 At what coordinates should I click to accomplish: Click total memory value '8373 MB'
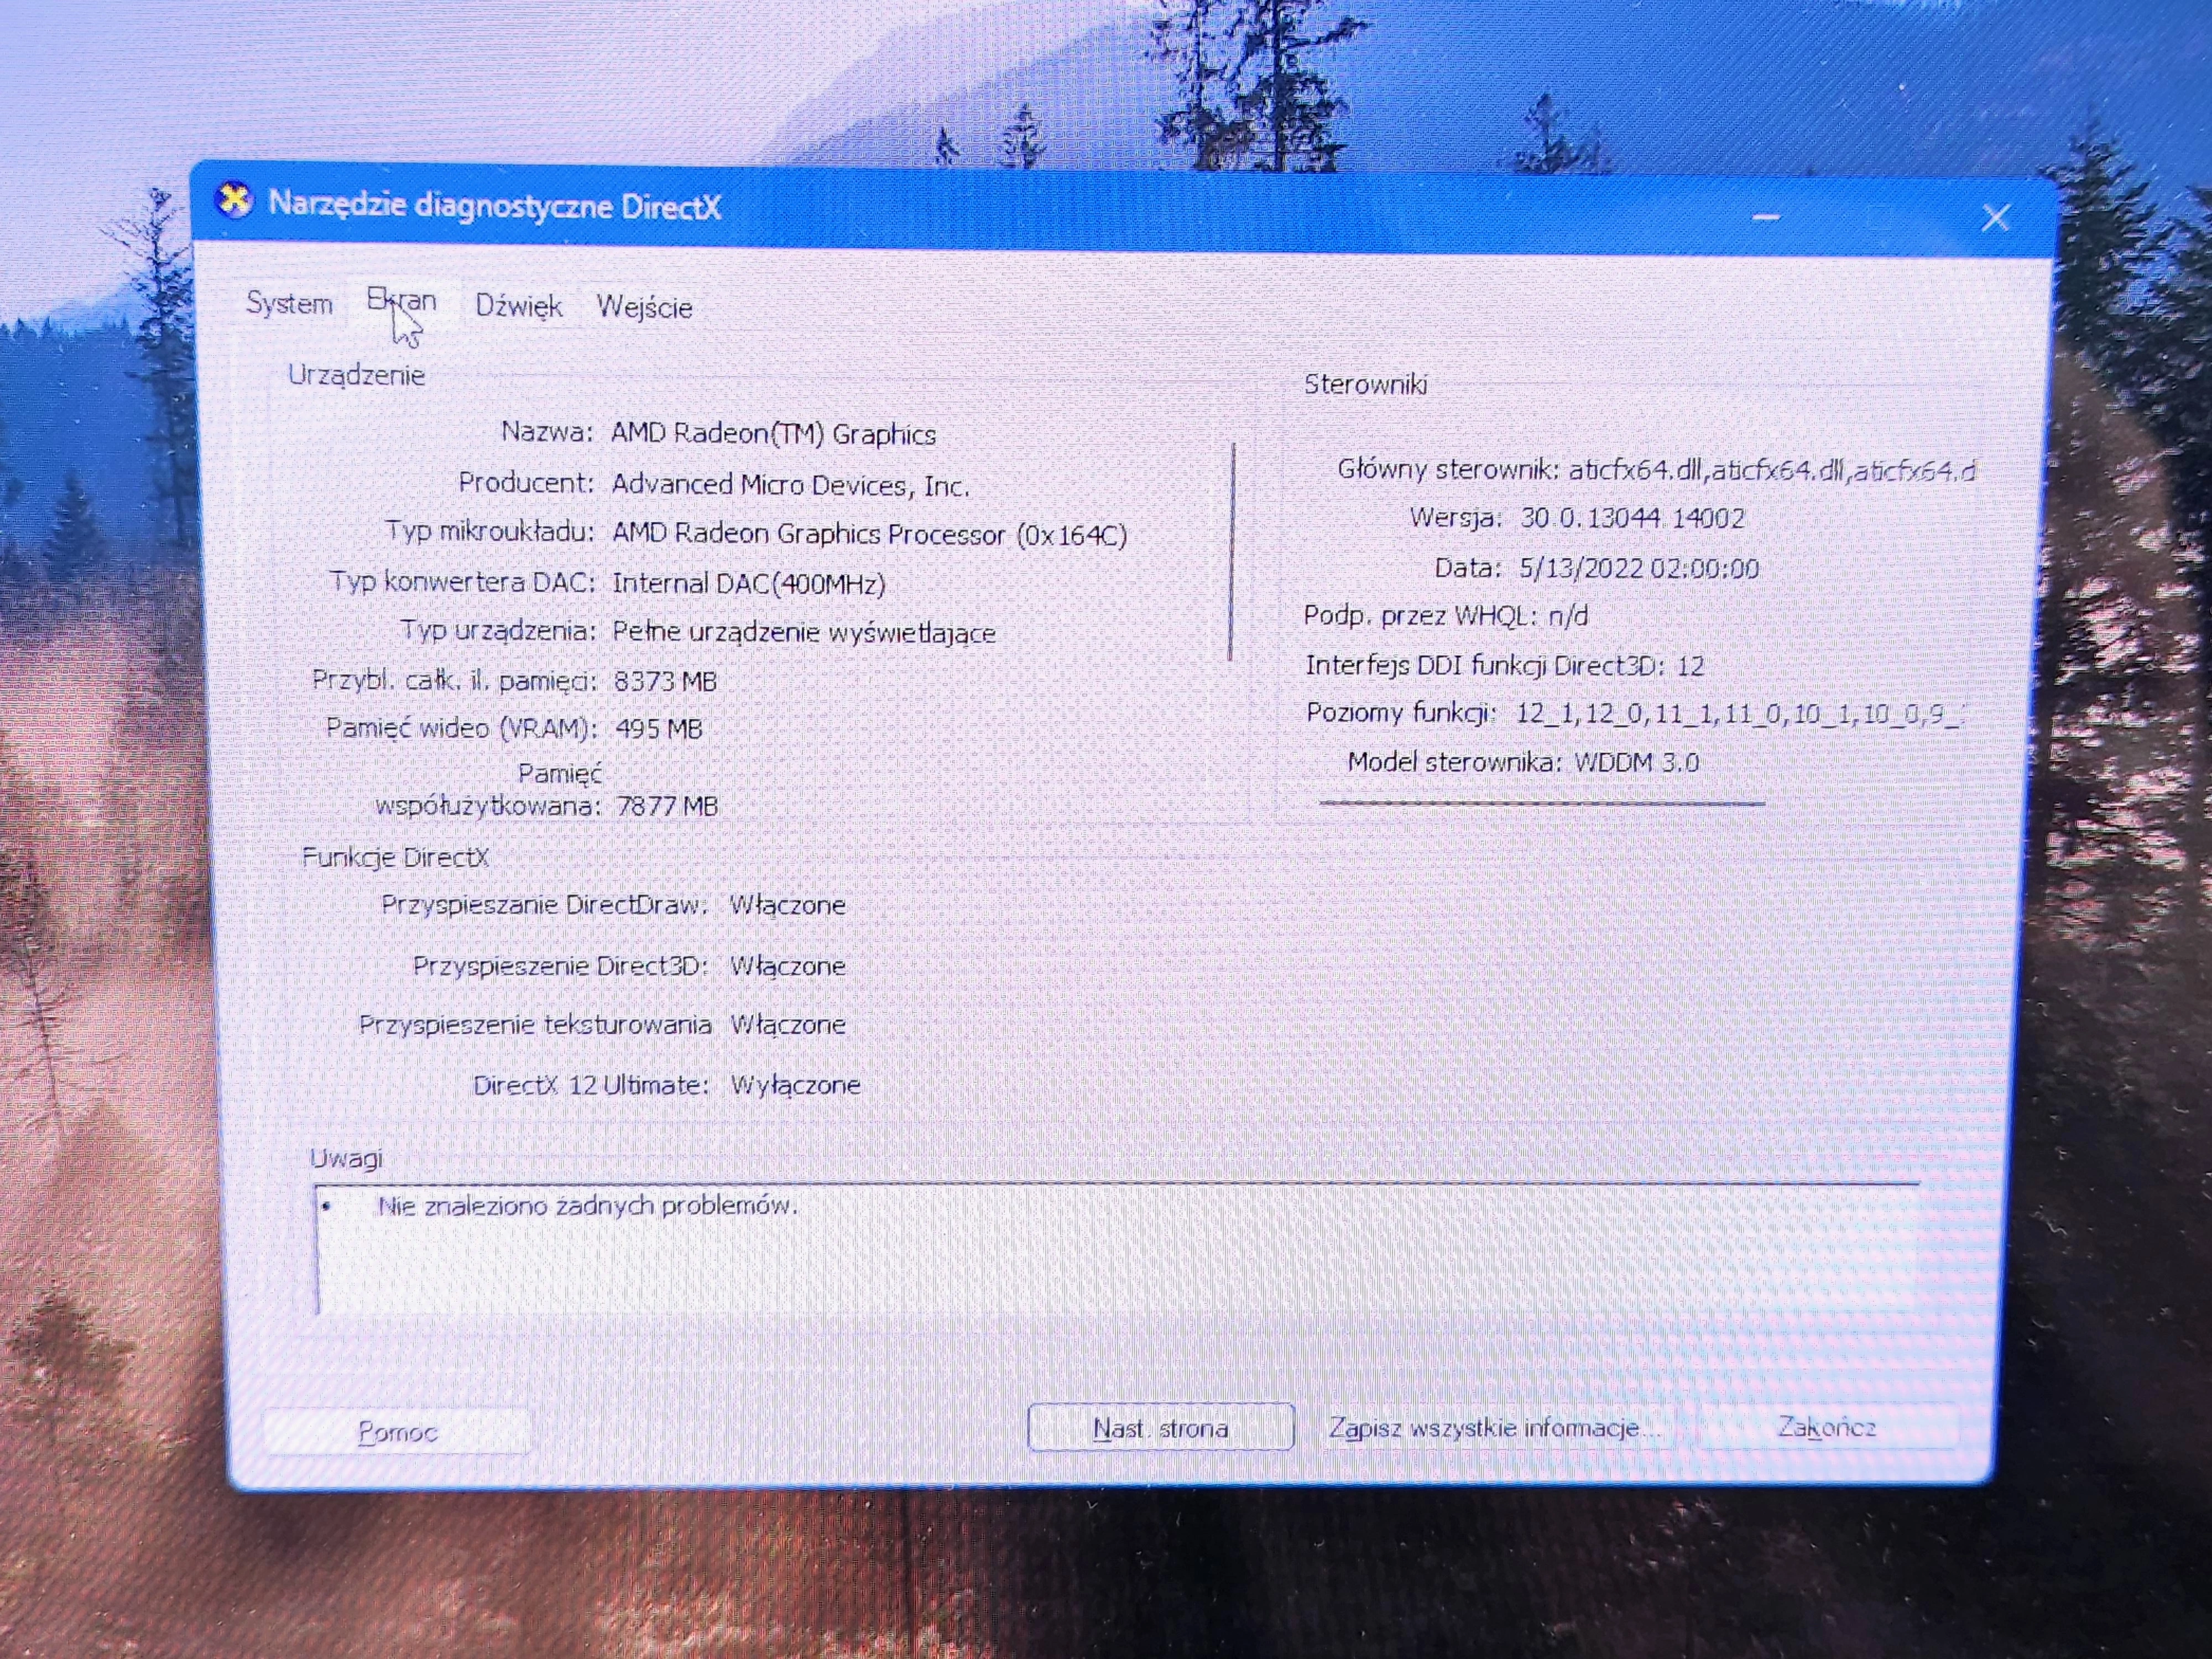[665, 681]
